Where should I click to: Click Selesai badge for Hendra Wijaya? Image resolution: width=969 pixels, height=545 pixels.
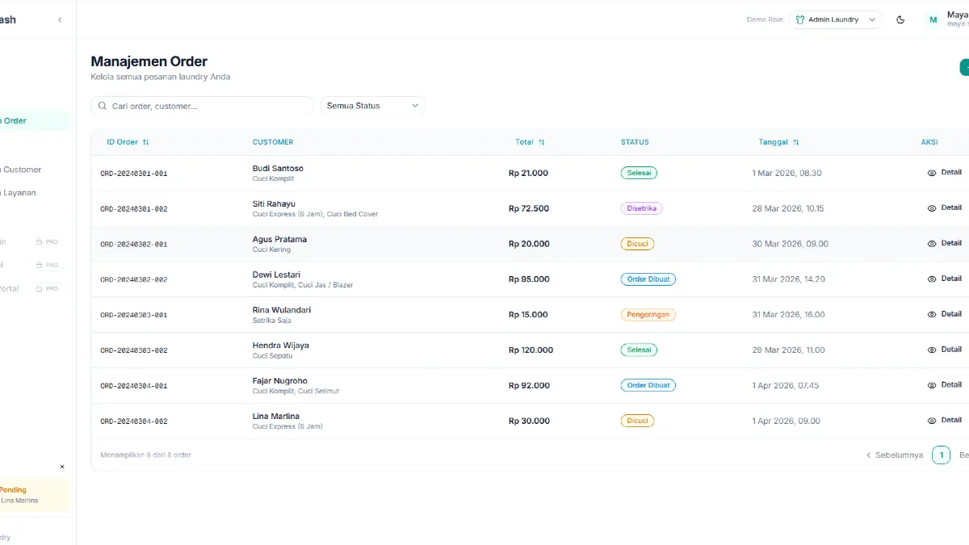coord(639,350)
